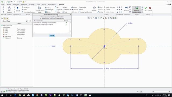The width and height of the screenshot is (172, 97).
Task: Close the Feature Requirements dialog with Close button
Action: [x=52, y=35]
